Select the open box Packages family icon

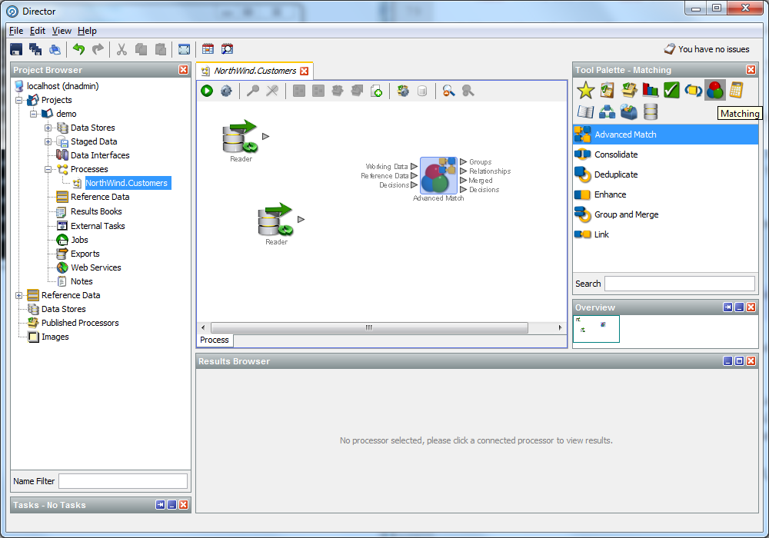coord(629,90)
